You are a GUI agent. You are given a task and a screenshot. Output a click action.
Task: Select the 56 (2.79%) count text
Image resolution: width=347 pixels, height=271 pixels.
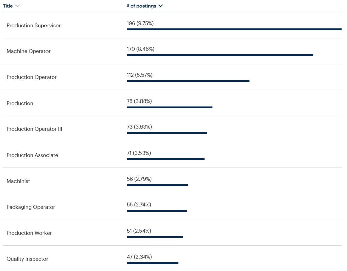139,179
